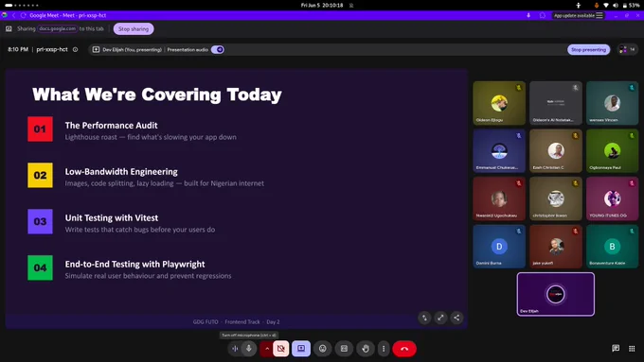Click the 'GDG FUTO · Frontend Track · Day 2' footer
The image size is (644, 362).
point(236,321)
